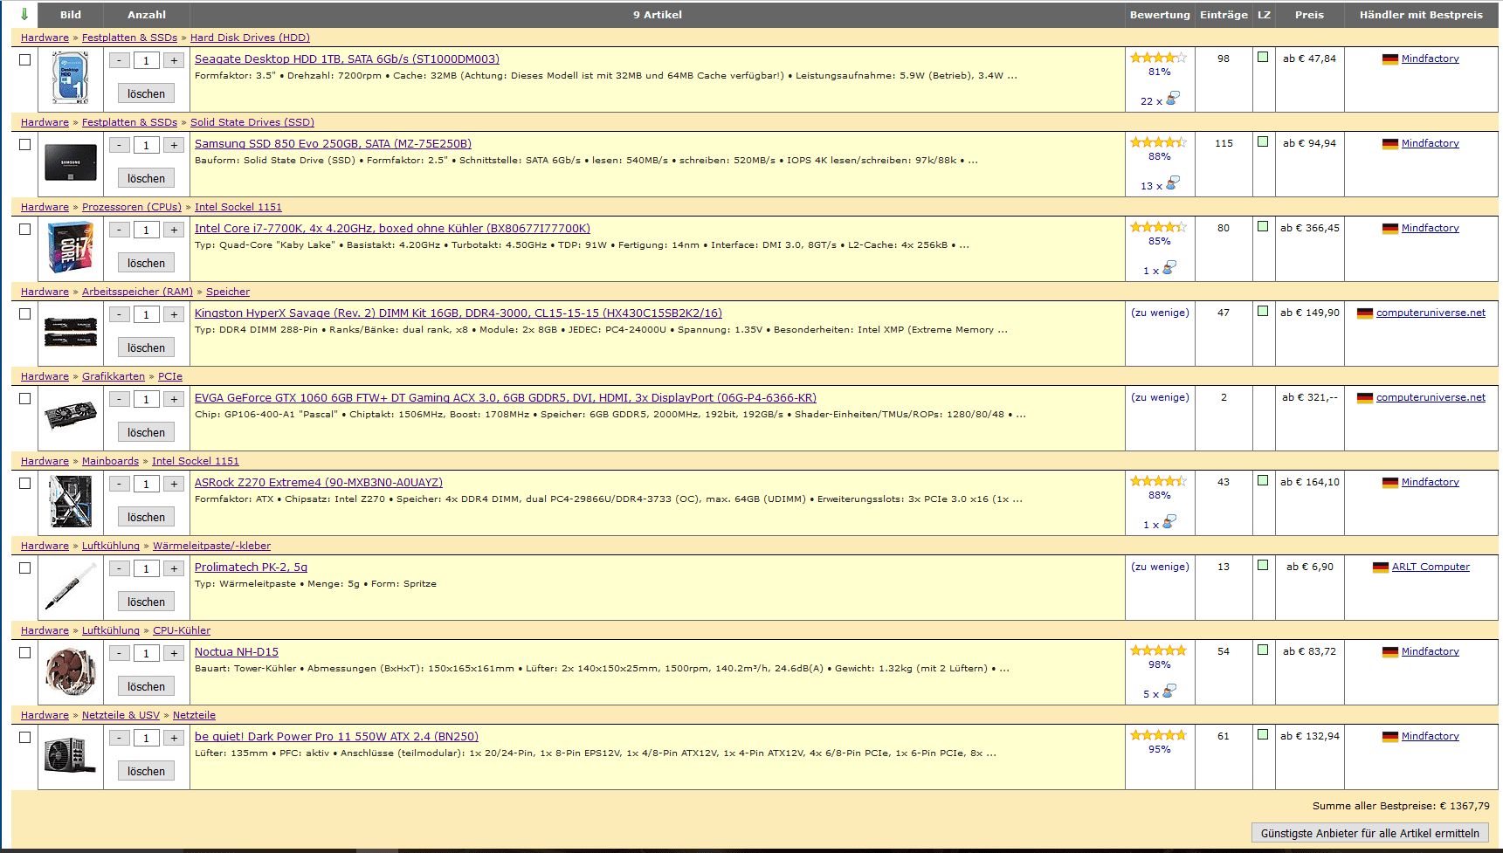Open reviews icon beside 5 x for Noctua NH-D15
1503x853 pixels.
click(1170, 691)
